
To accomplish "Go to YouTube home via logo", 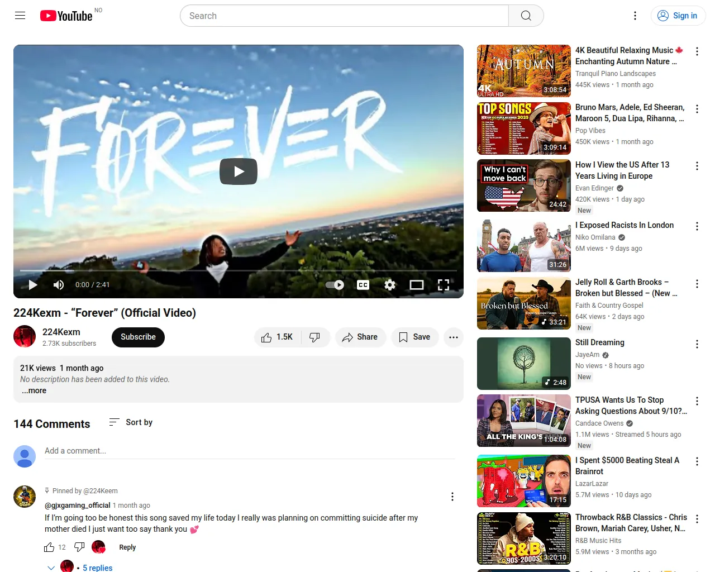I will [x=66, y=16].
